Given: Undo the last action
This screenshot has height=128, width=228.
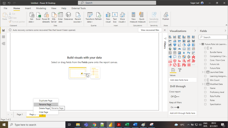Looking at the screenshot, I should click(9, 3).
